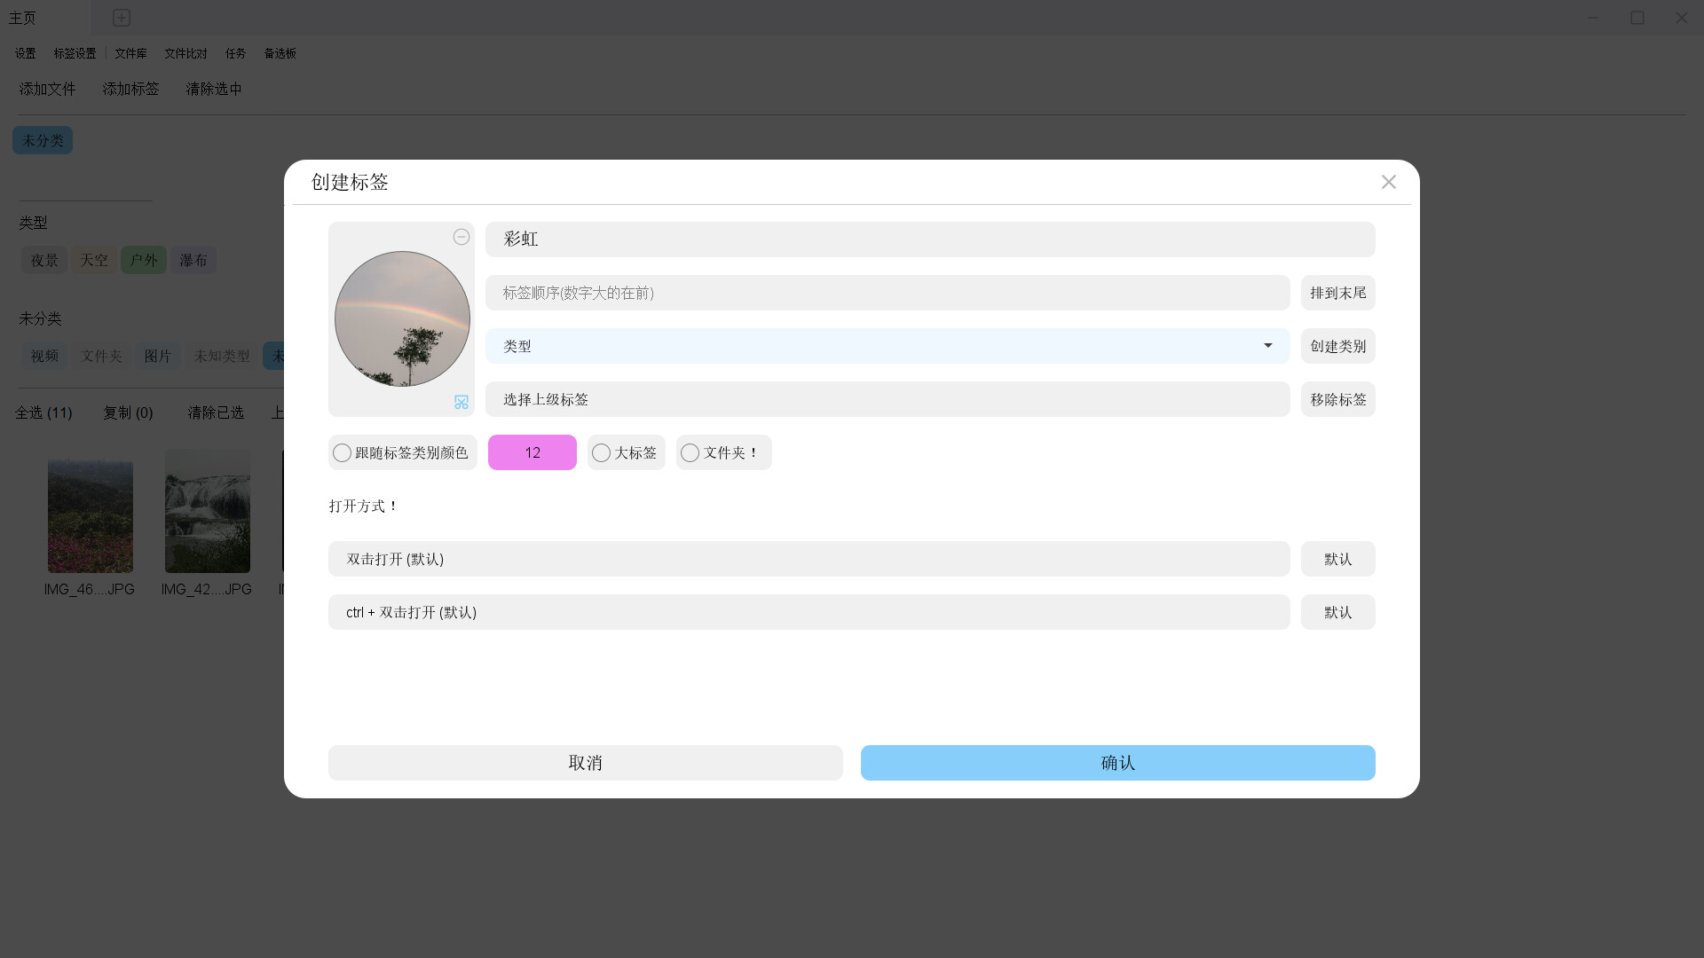Image resolution: width=1704 pixels, height=958 pixels.
Task: Open the 备选板 menu
Action: [x=279, y=53]
